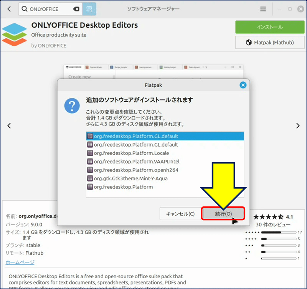Click the ONLYOFFICE app logo
Screen dimensions: 307x289
(14, 35)
